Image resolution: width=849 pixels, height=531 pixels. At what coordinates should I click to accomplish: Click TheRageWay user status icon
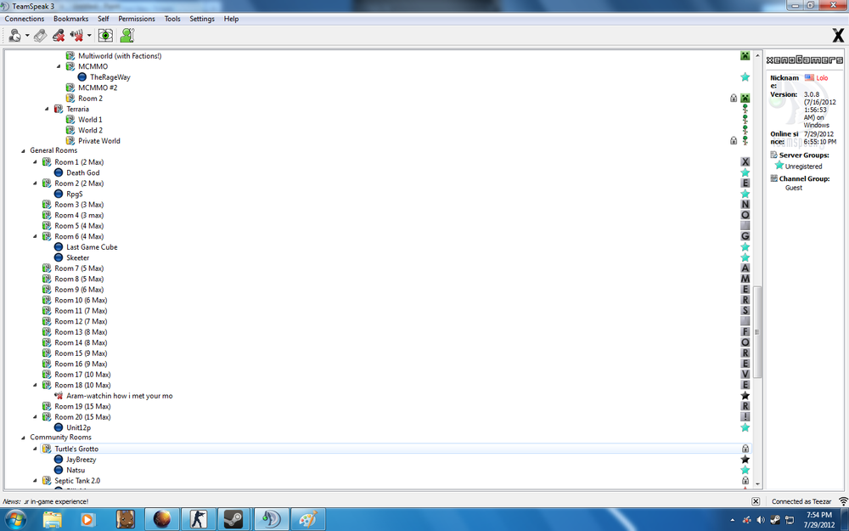click(82, 77)
